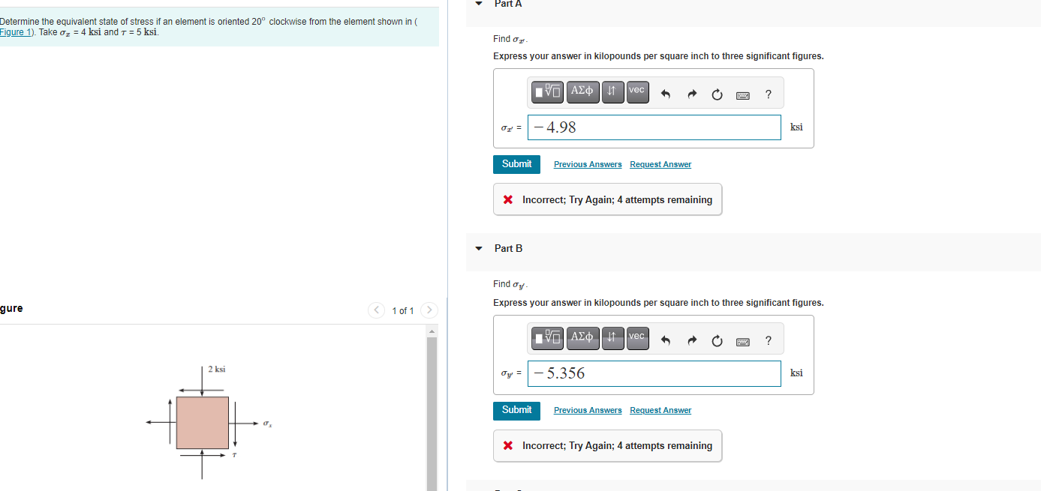Viewport: 1041px width, 491px height.
Task: Submit the Part A answer
Action: click(516, 164)
